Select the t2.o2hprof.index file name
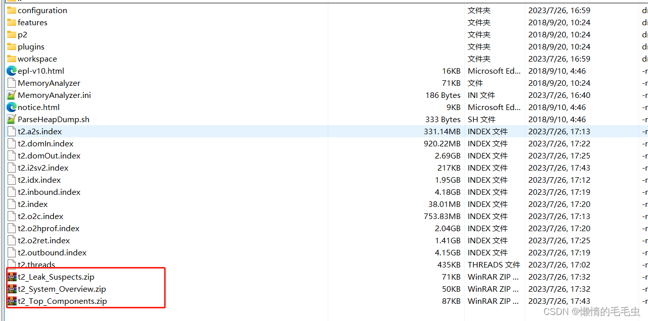The height and width of the screenshot is (321, 648). [48, 228]
